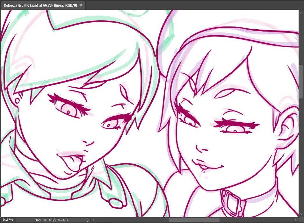Click the horizontal scrollbar right arrow
Screen dimensions: 304x223
tap(295, 220)
